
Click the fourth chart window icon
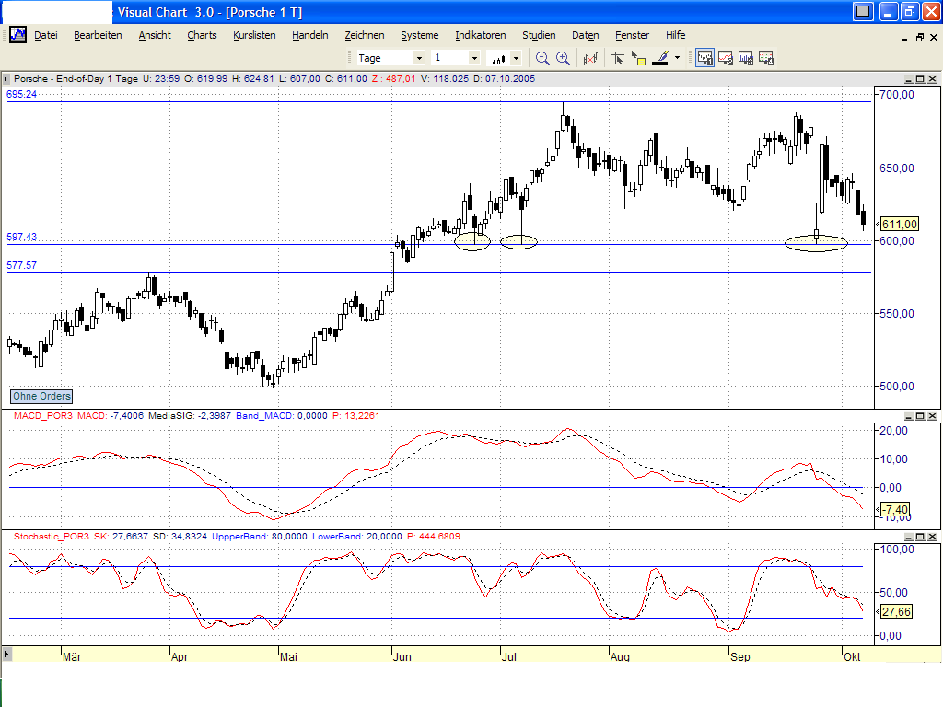point(765,58)
